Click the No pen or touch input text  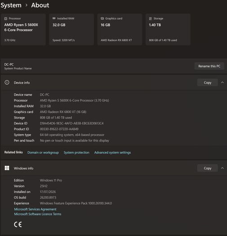74,140
